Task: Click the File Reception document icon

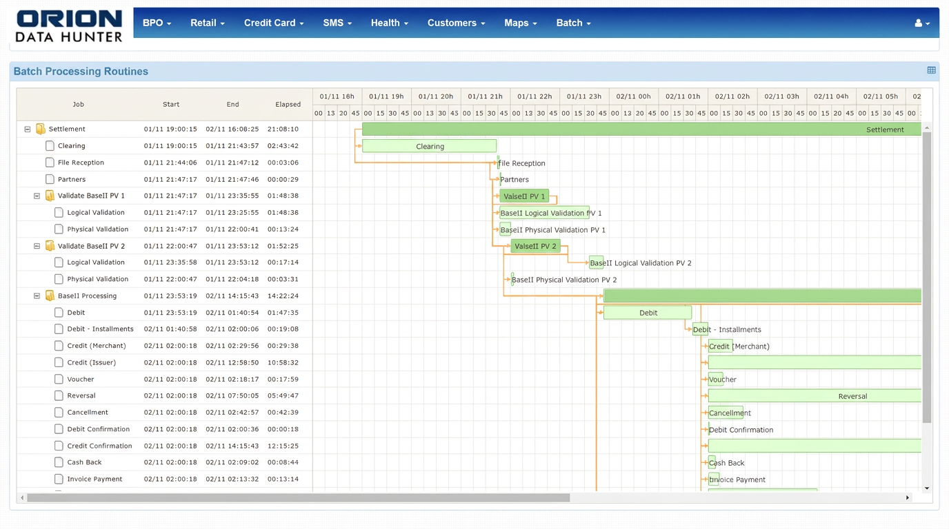Action: 50,163
